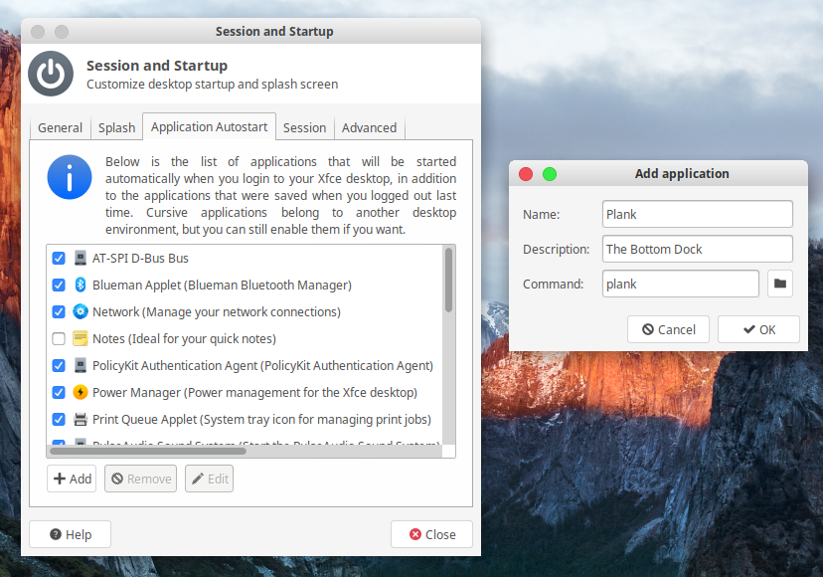
Task: Confirm the Plank application with OK
Action: pyautogui.click(x=758, y=328)
